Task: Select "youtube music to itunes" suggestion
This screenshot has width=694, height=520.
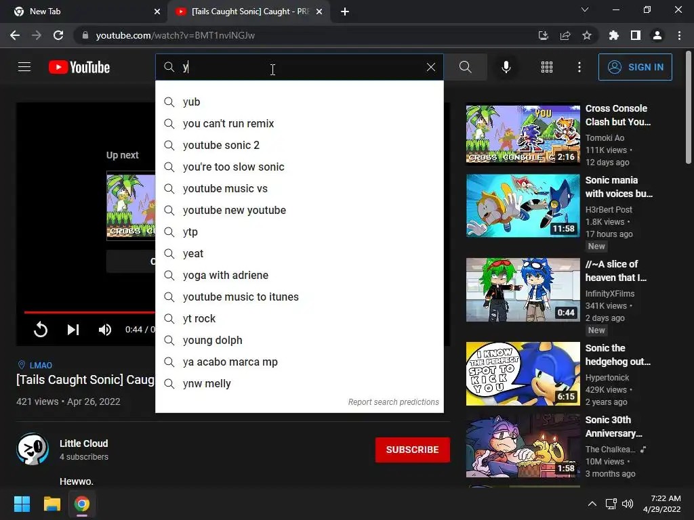Action: click(299, 297)
